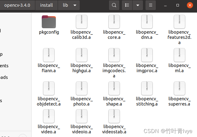Select the libopencv_objdetect.a file icon
Image resolution: width=197 pixels, height=137 pixels.
click(49, 88)
